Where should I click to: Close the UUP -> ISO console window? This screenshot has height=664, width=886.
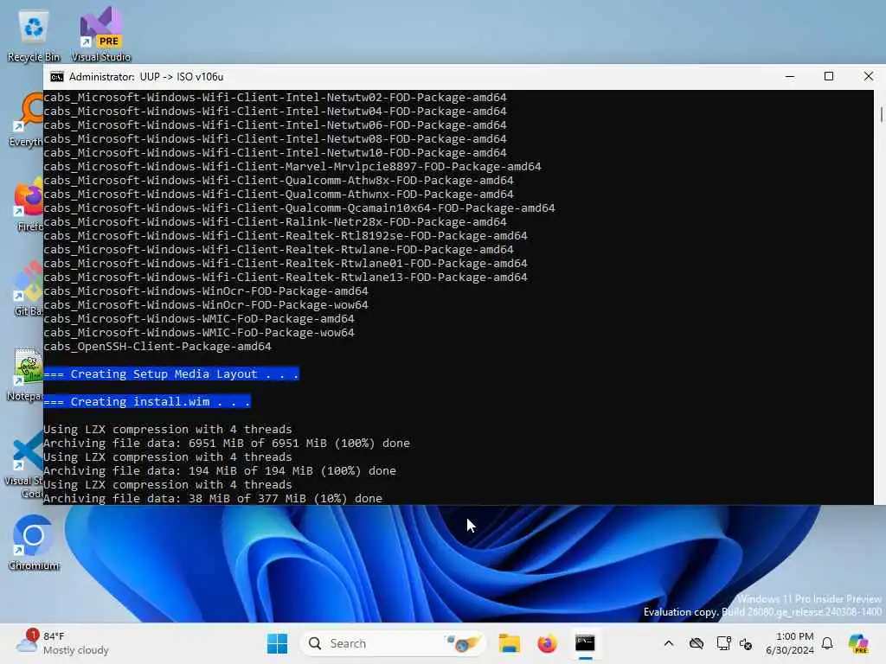tap(868, 77)
